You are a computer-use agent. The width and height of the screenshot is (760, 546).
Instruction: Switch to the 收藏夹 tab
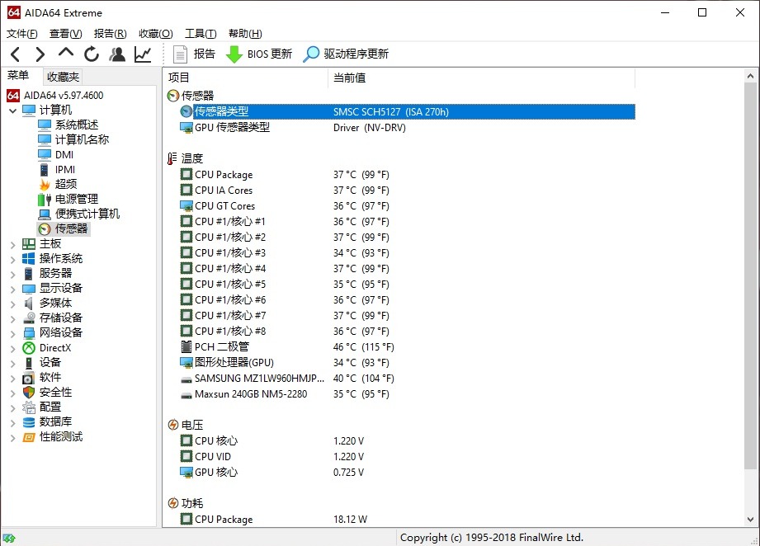pyautogui.click(x=63, y=77)
